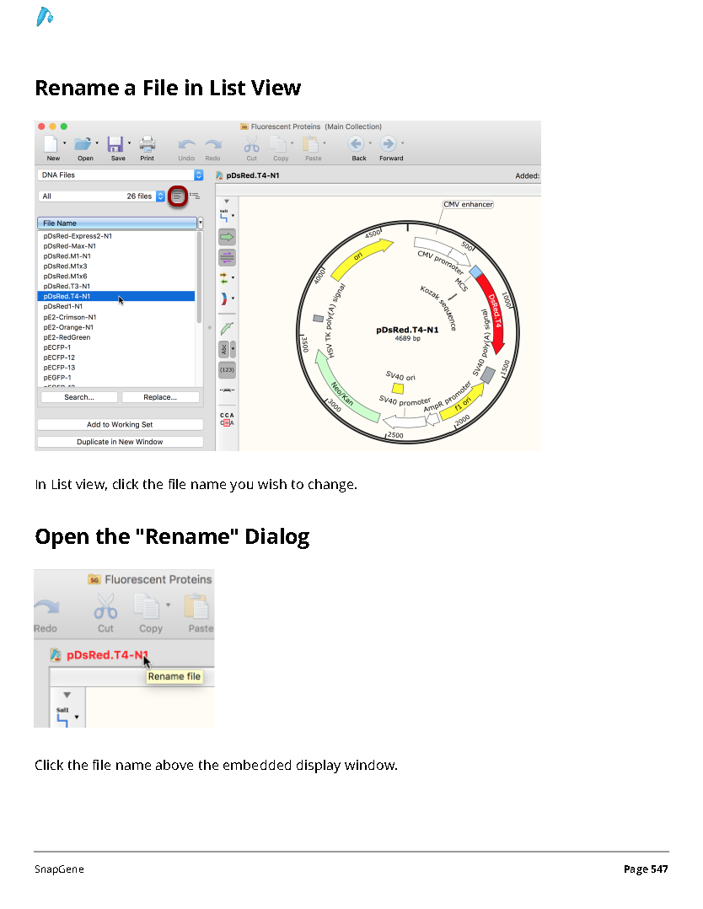Click the file list vertical scrollbar

[200, 277]
